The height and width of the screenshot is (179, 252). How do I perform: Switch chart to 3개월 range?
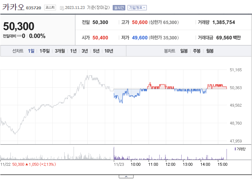[60, 51]
